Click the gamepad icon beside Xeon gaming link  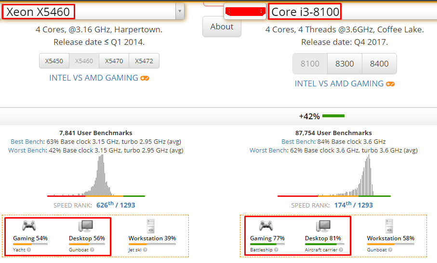(x=145, y=78)
